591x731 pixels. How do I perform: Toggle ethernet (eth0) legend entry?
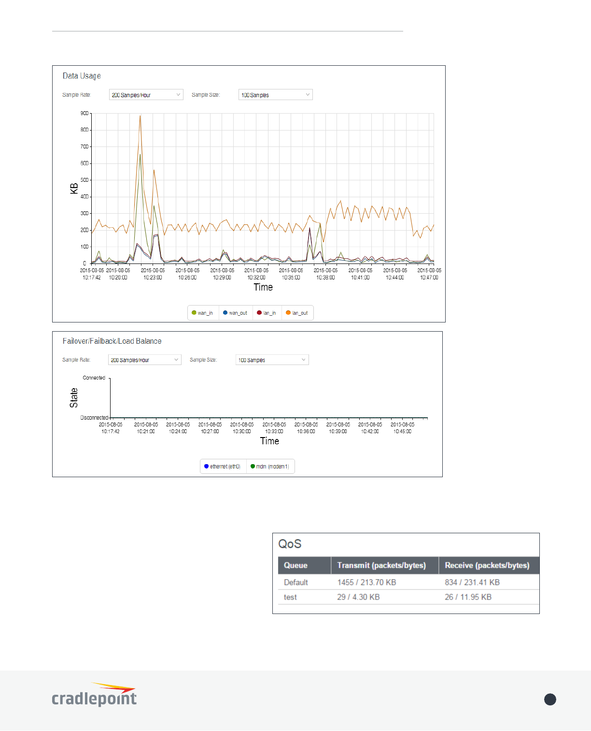[223, 467]
